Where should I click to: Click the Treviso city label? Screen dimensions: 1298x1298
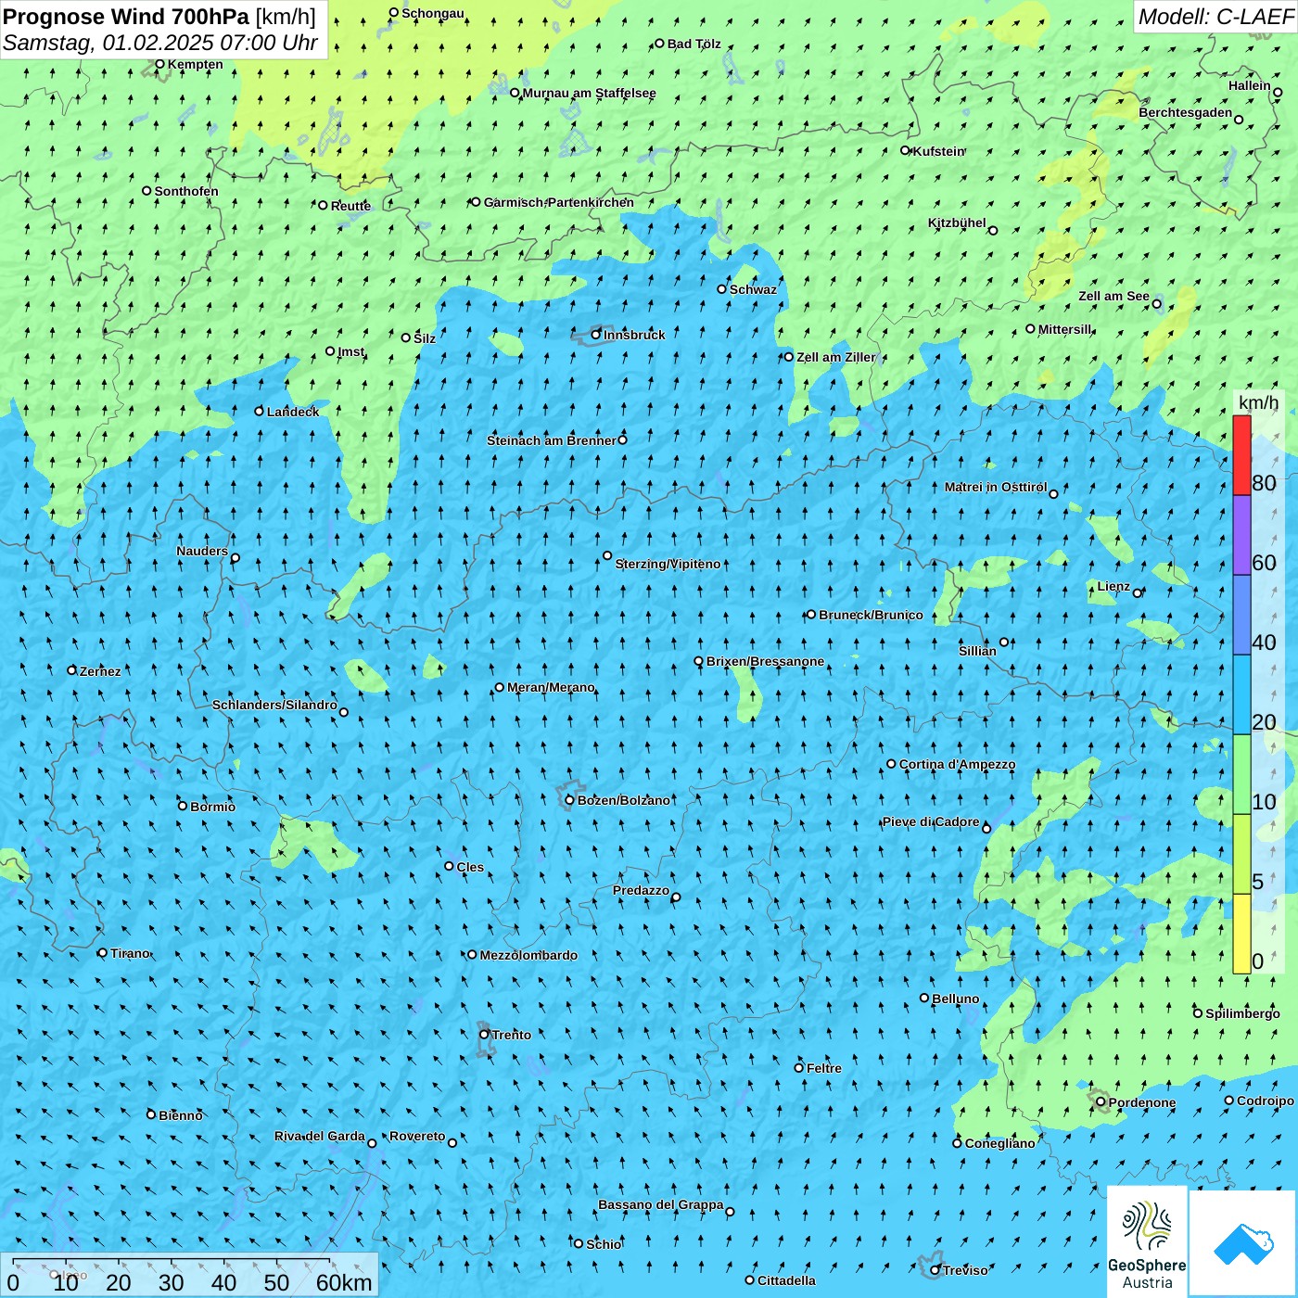pos(965,1270)
